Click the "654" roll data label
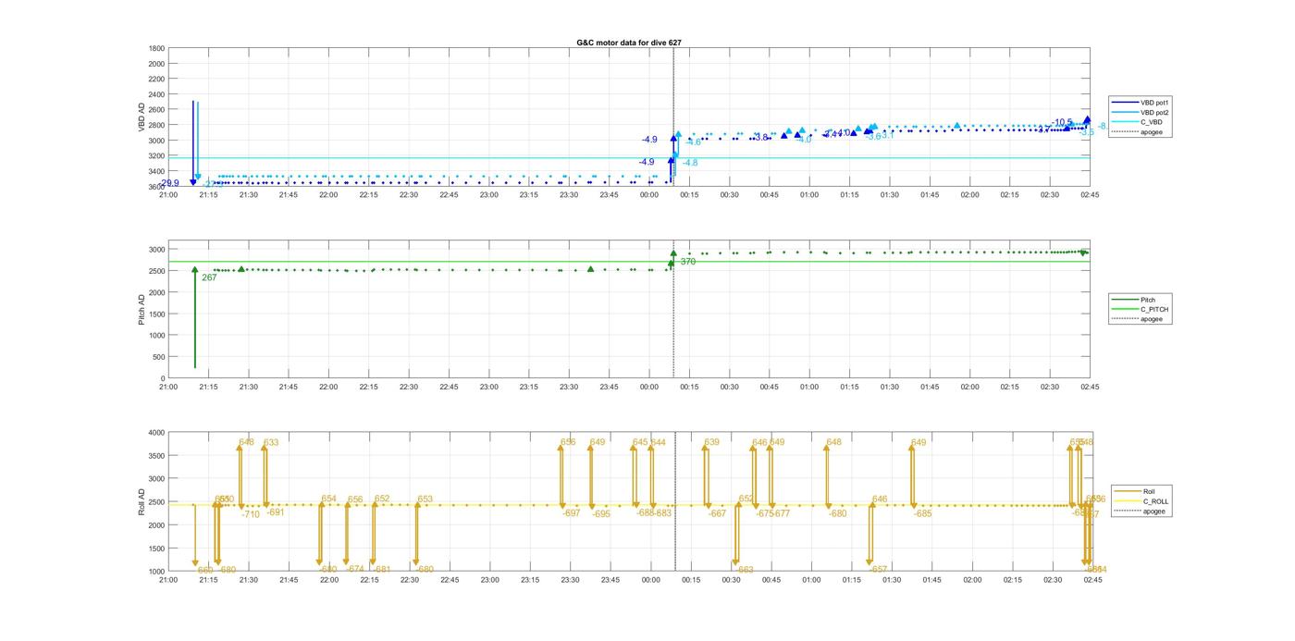 pyautogui.click(x=329, y=499)
